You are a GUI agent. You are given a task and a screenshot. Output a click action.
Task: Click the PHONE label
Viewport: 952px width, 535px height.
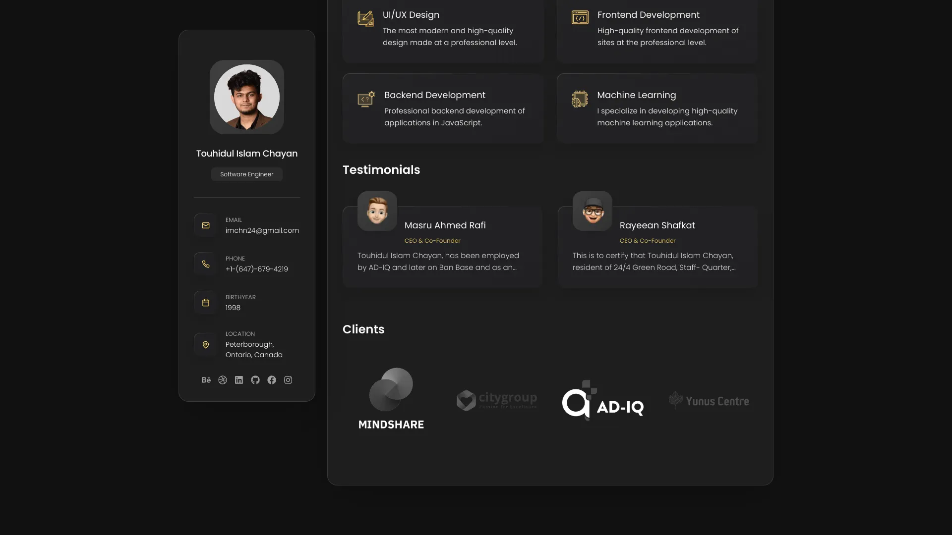235,259
